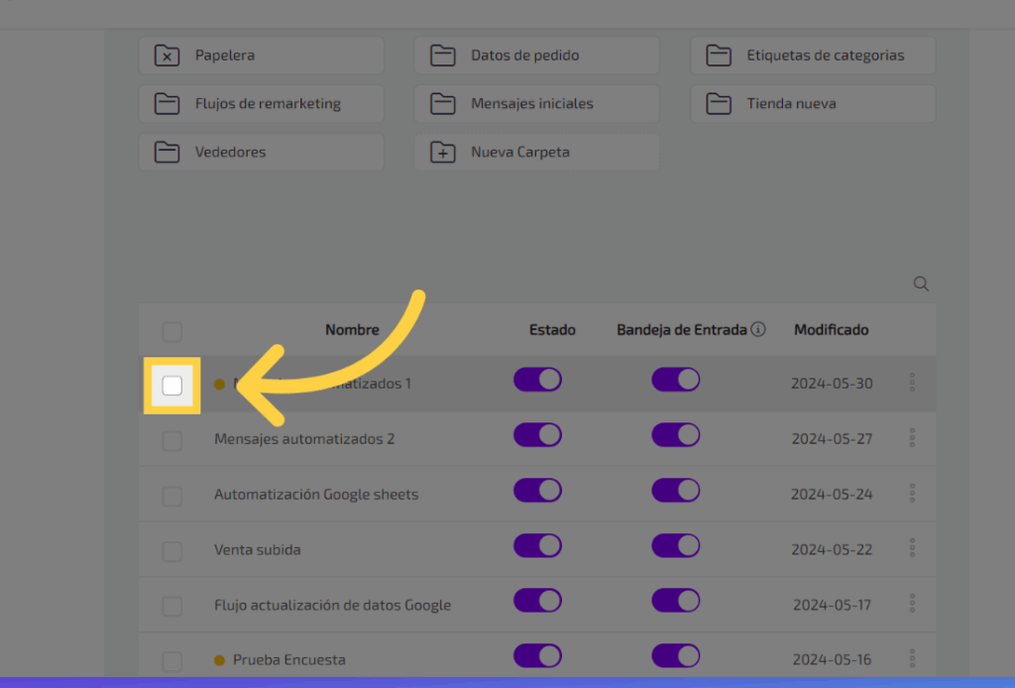Click the Modificado column header
The height and width of the screenshot is (688, 1015).
831,330
